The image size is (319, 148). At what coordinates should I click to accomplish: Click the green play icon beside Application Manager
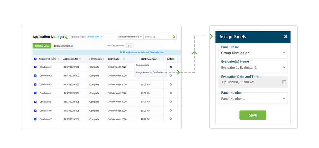click(67, 37)
